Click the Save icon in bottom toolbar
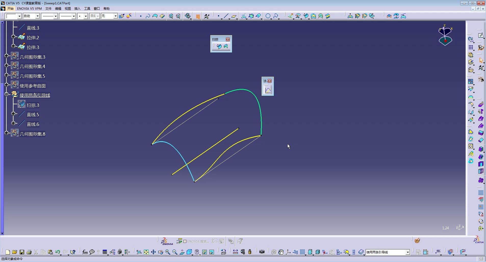 coord(22,252)
